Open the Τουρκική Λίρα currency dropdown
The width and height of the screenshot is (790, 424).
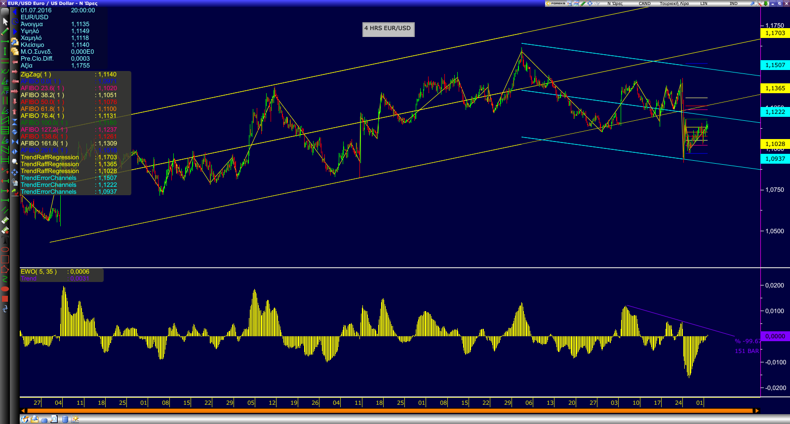coord(674,3)
